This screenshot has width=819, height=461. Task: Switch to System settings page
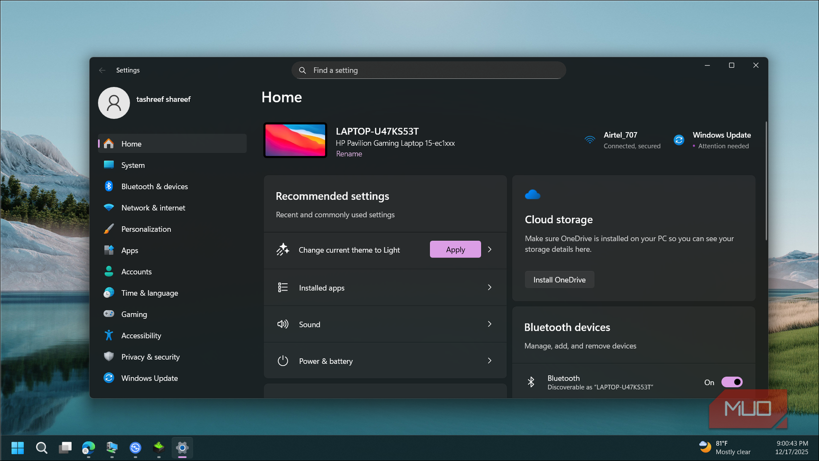point(133,165)
